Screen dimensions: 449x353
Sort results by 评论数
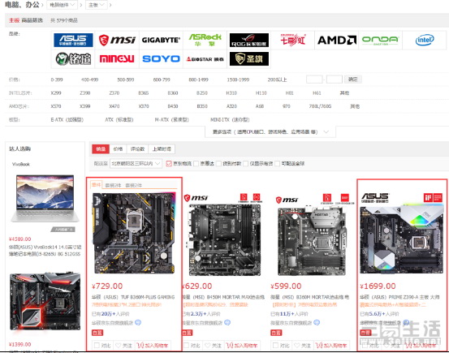coord(137,149)
